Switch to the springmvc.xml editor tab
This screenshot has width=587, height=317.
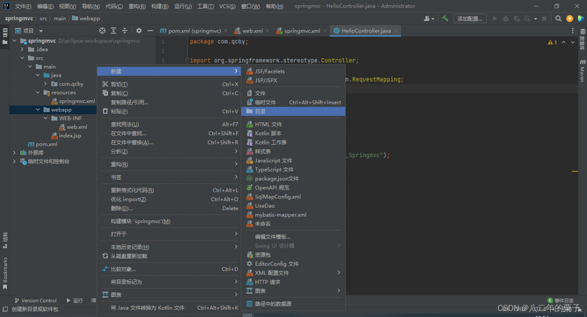(302, 31)
